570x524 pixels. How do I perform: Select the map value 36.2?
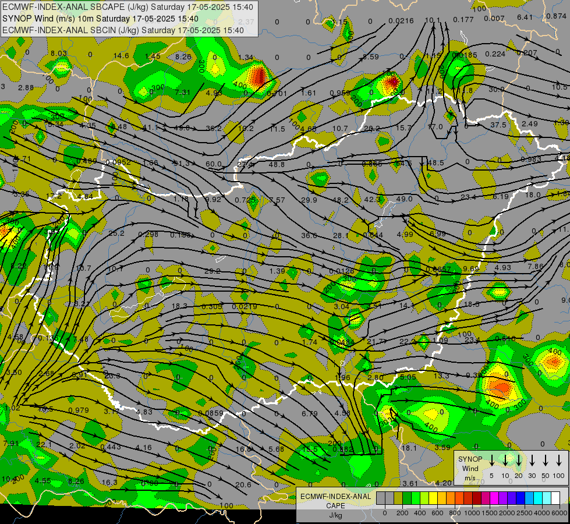point(214,128)
